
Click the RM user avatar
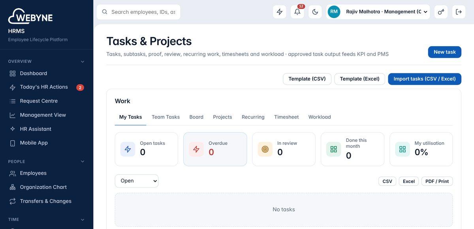coord(334,12)
